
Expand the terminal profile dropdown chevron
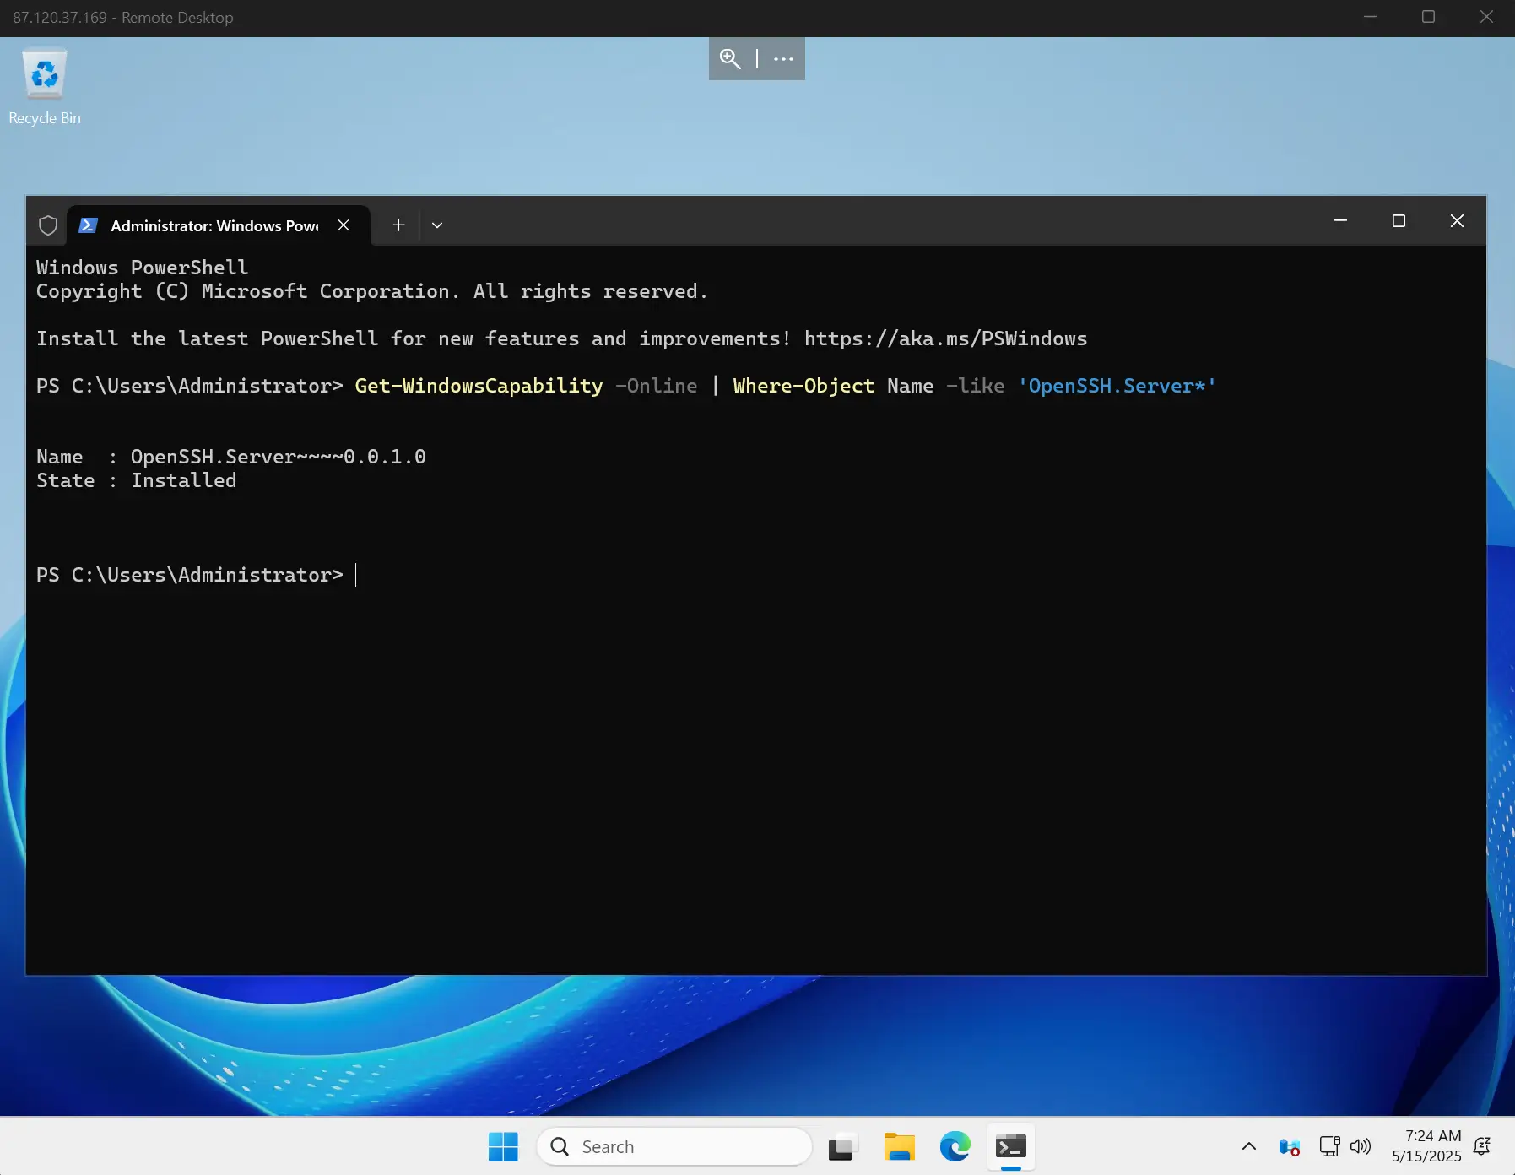[x=437, y=225]
